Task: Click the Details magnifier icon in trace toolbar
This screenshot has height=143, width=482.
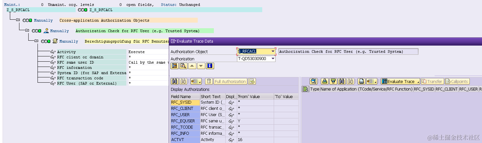Action: (314, 81)
